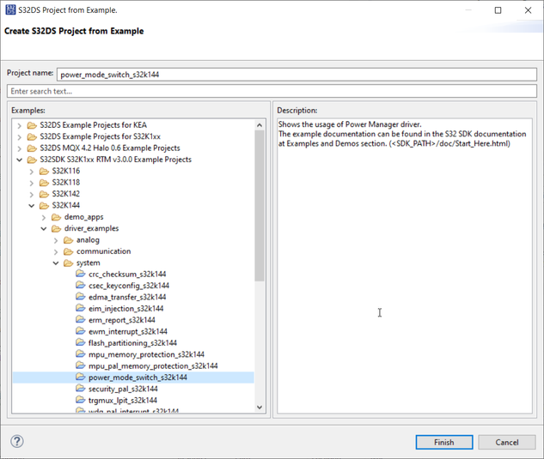The image size is (544, 459).
Task: Expand the communication folder
Action: click(56, 251)
